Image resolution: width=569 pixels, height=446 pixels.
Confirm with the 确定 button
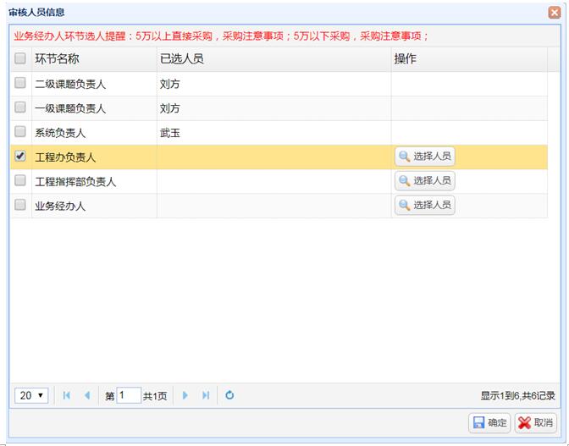point(489,423)
